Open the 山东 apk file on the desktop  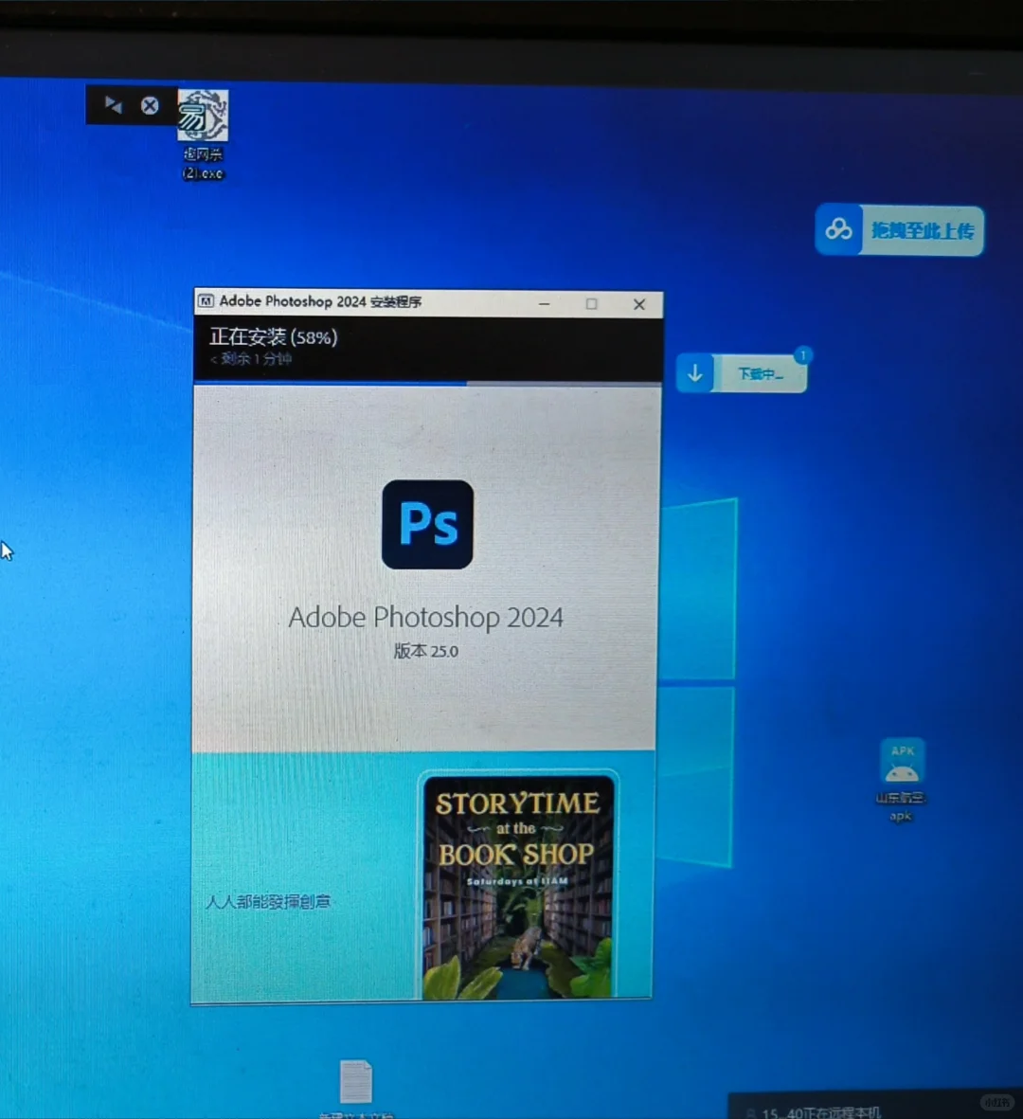902,780
